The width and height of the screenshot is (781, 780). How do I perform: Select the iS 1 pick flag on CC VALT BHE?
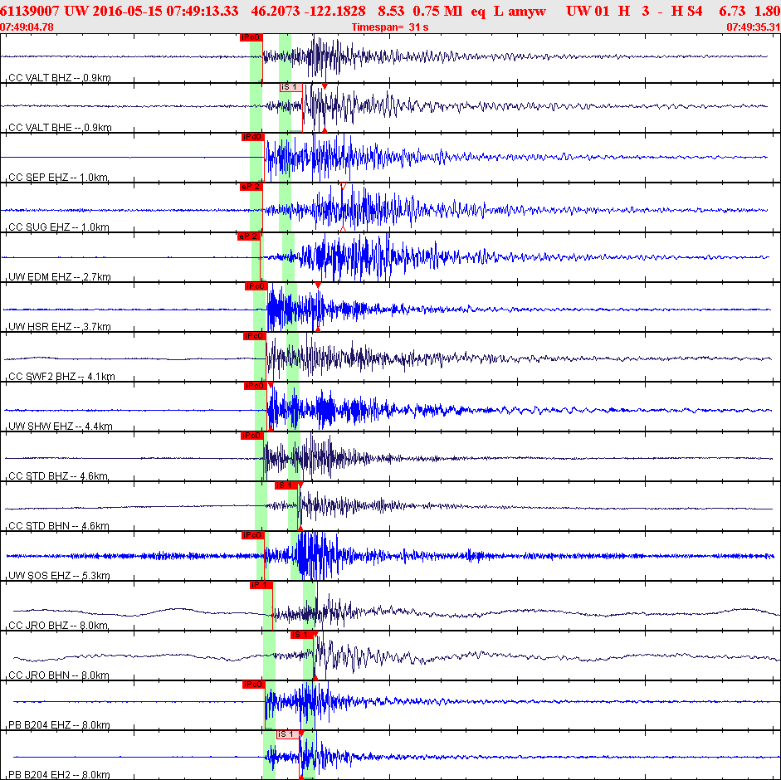290,87
